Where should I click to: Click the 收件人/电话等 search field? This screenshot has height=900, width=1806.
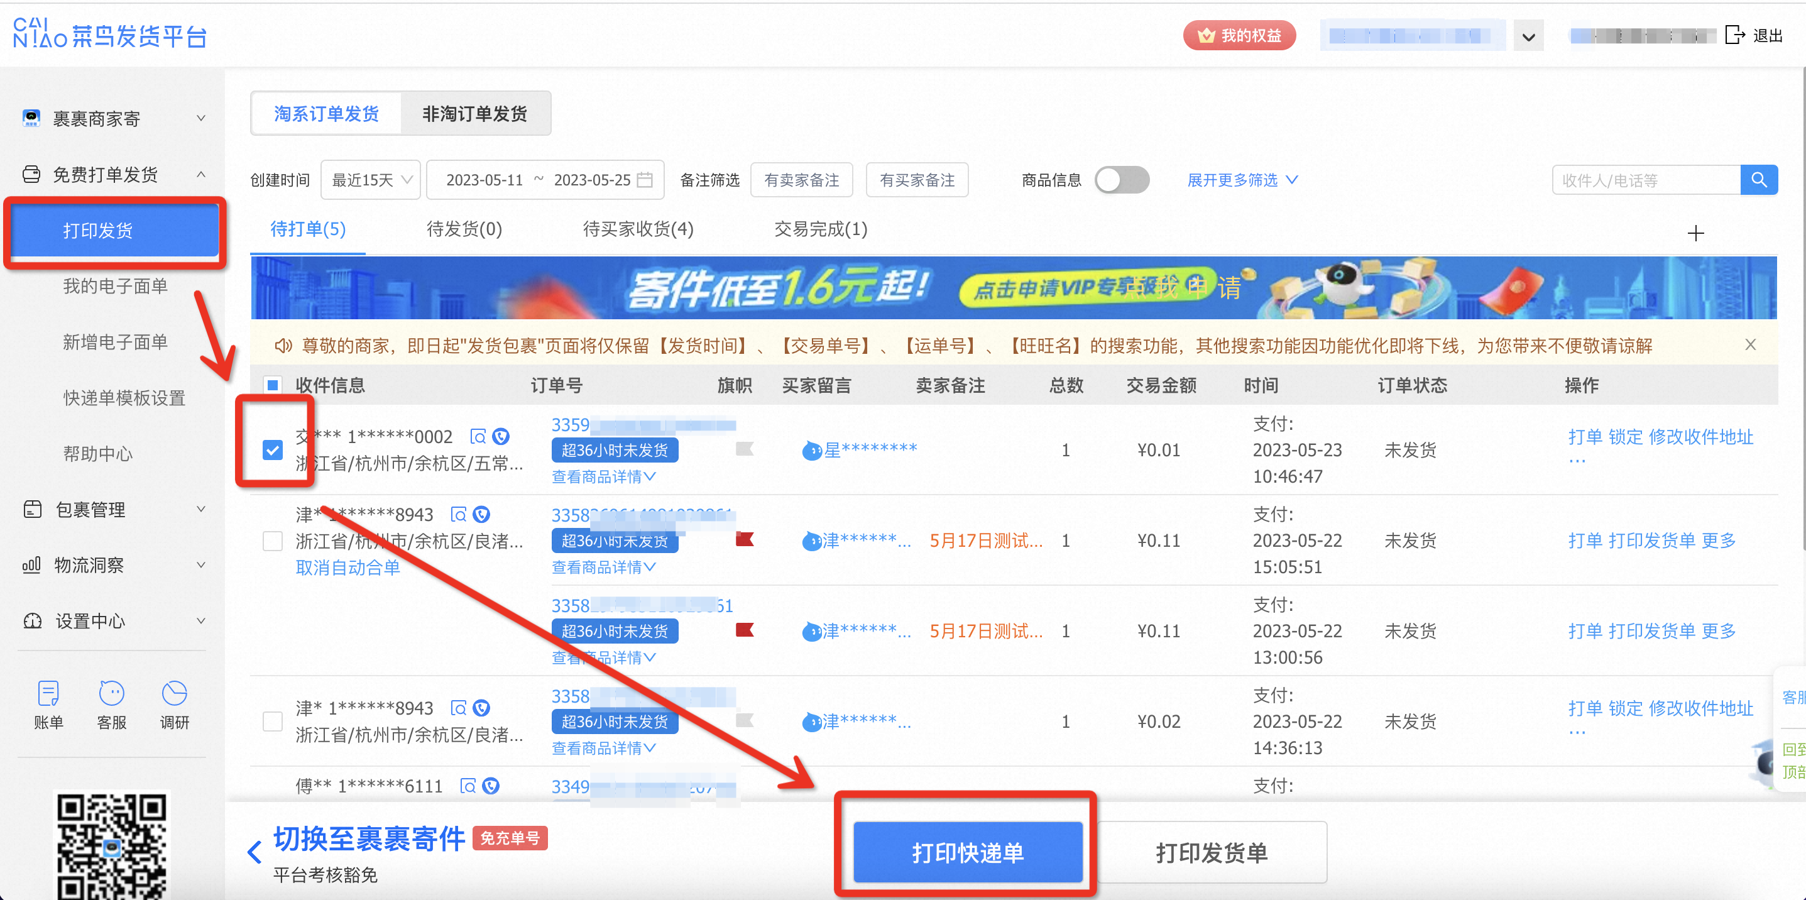pos(1646,180)
